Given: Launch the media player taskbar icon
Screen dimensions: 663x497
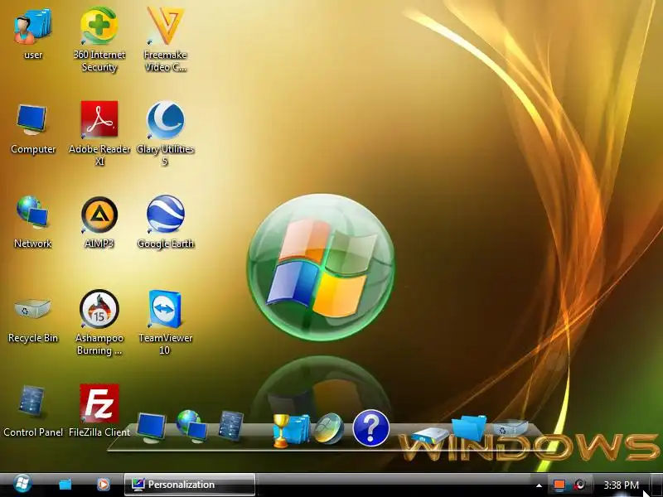Looking at the screenshot, I should click(103, 485).
